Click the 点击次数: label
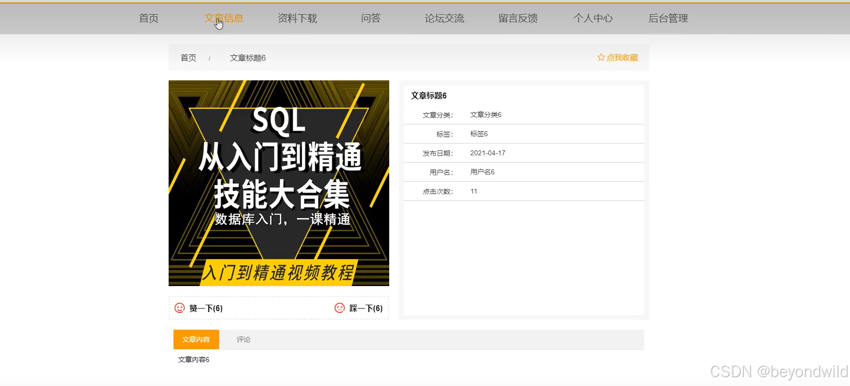 coord(438,192)
